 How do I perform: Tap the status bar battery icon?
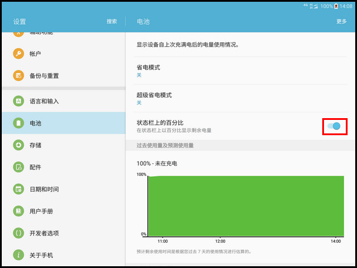point(336,6)
